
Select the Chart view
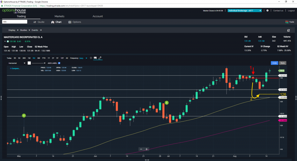click(56, 22)
